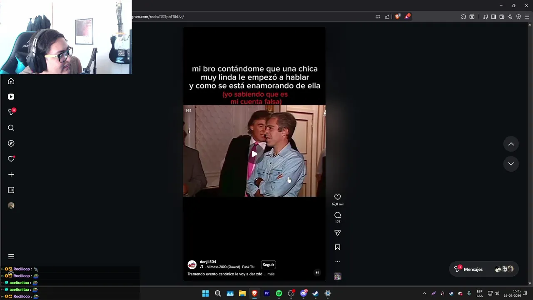Screen dimensions: 533x300
Task: Open Notifications heart in the left sidebar
Action: click(11, 159)
